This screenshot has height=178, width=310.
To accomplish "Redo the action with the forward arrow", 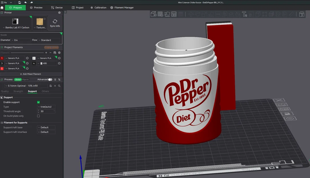I will click(x=31, y=2).
